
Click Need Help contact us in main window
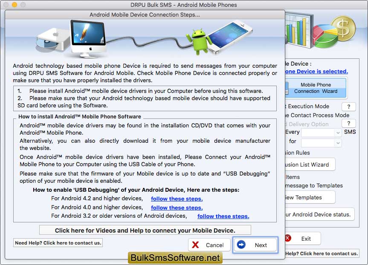tap(322, 253)
